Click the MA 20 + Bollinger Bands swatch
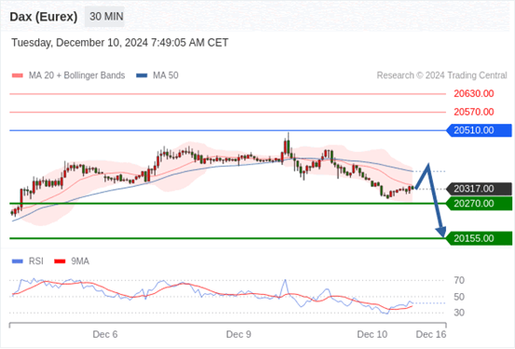The image size is (515, 349). [18, 75]
